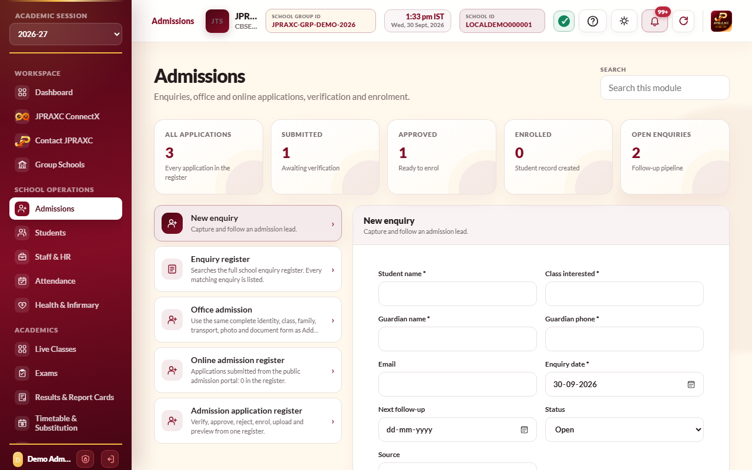This screenshot has height=470, width=752.
Task: Click the Demo Admin user name
Action: click(49, 459)
